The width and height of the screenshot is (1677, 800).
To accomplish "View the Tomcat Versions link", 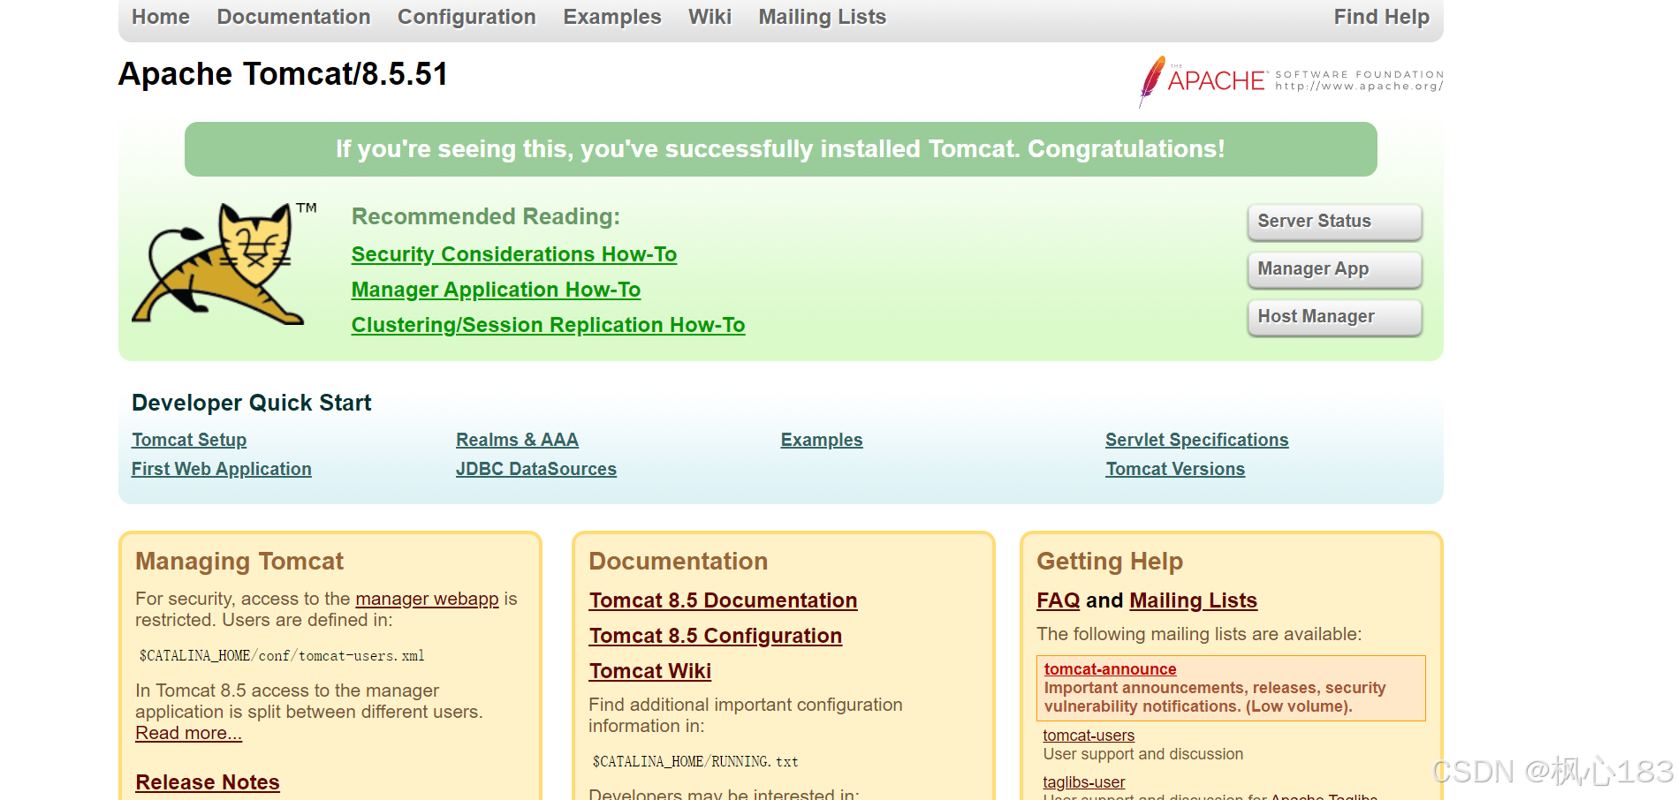I will [x=1175, y=469].
